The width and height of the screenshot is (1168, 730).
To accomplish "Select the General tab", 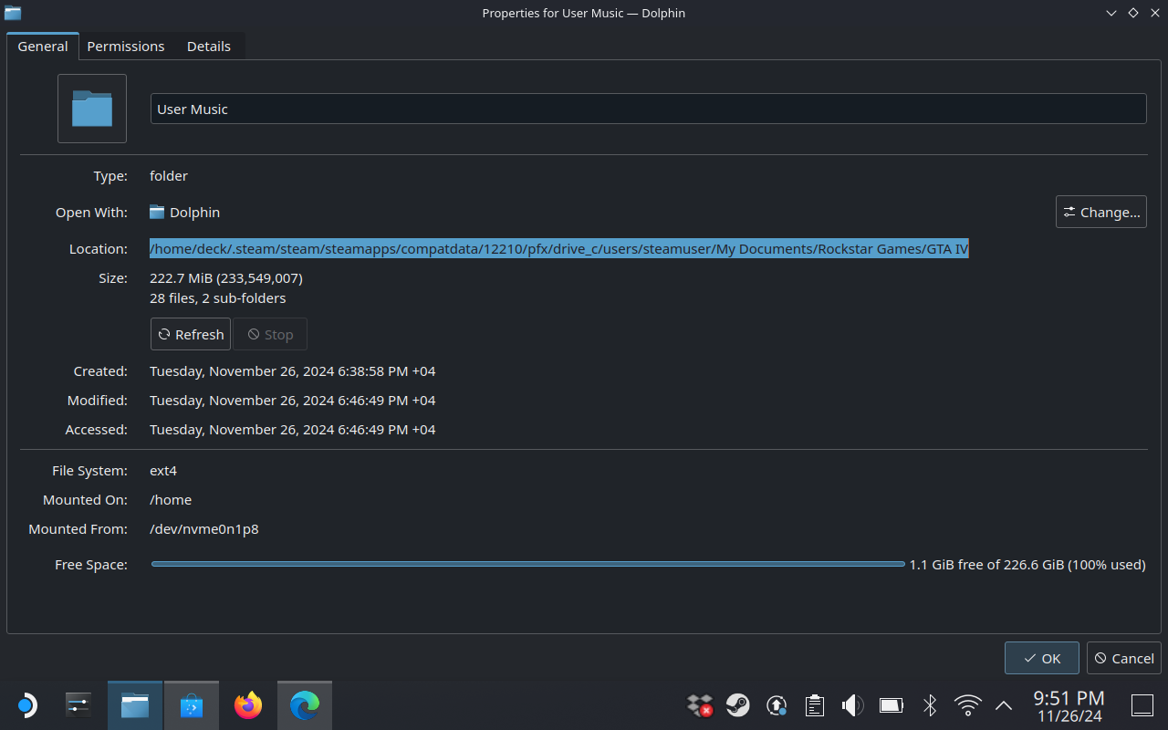I will coord(43,47).
